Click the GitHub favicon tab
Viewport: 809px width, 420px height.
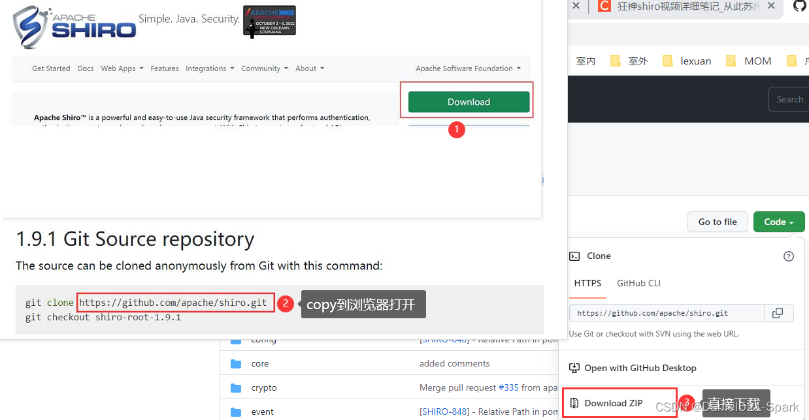click(x=799, y=6)
